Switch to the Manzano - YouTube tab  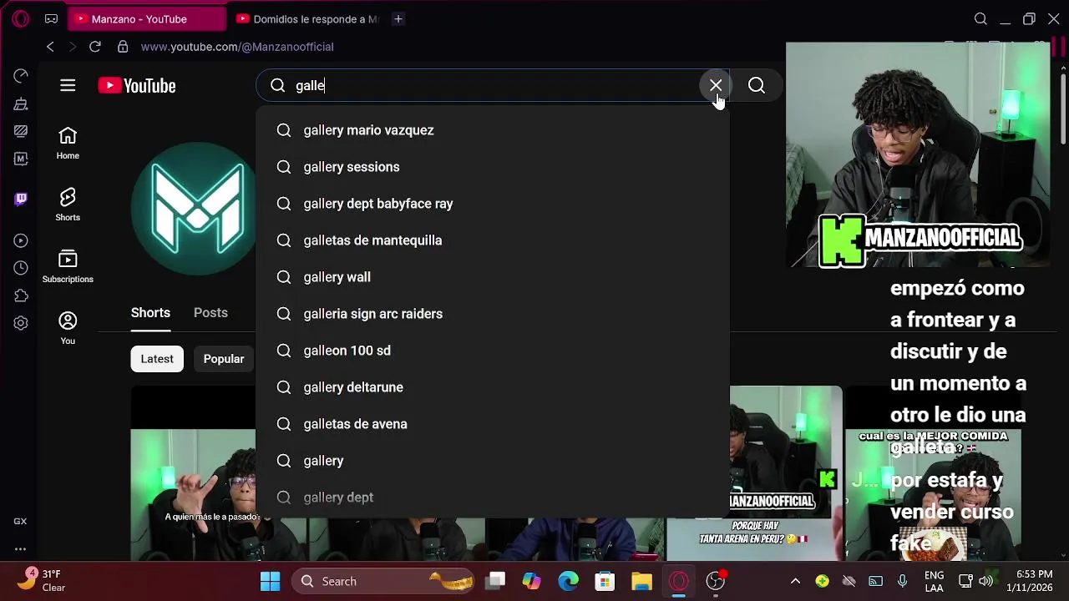(x=146, y=18)
